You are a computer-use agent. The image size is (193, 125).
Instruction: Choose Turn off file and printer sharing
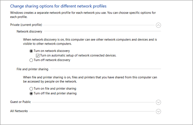pyautogui.click(x=31, y=94)
